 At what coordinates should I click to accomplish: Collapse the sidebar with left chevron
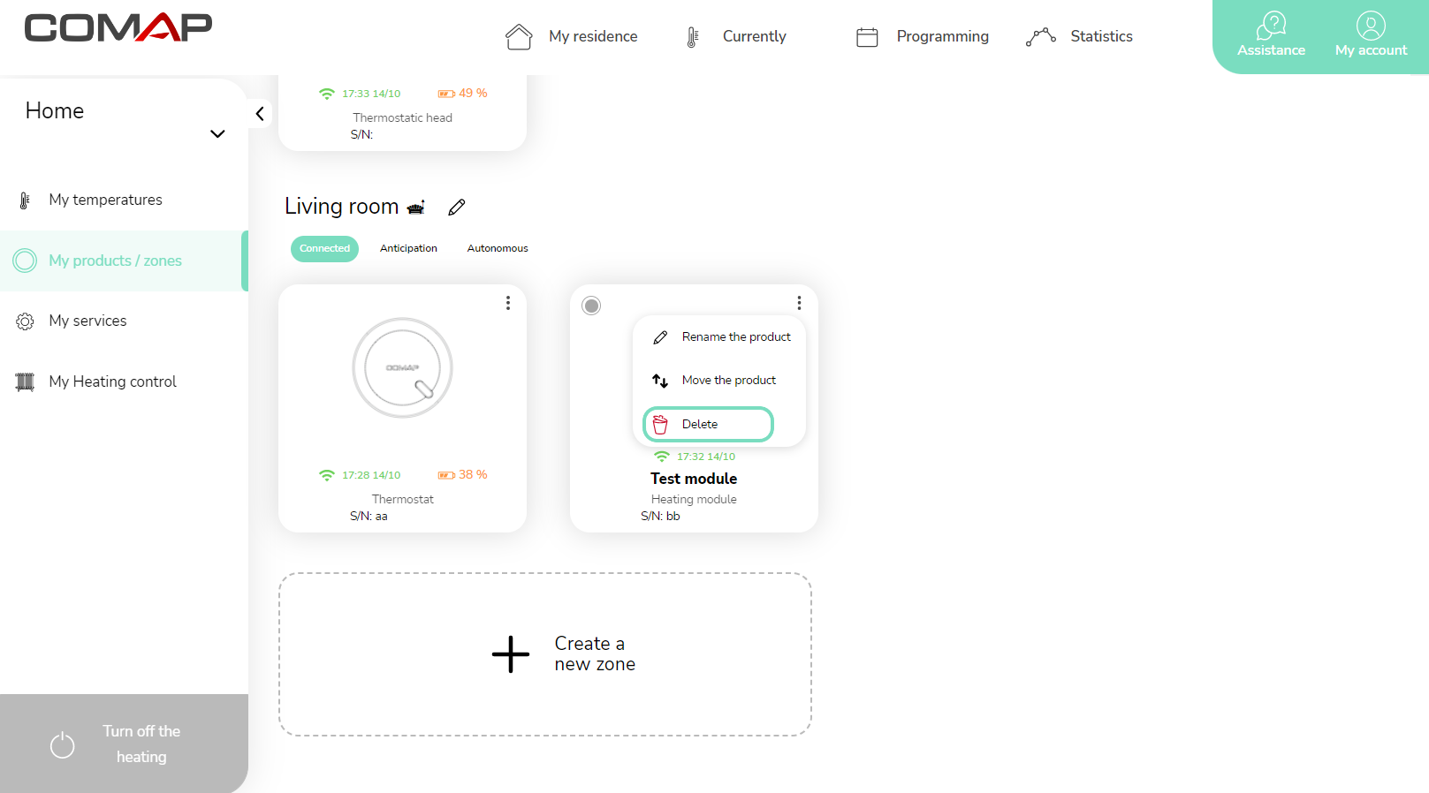tap(260, 113)
